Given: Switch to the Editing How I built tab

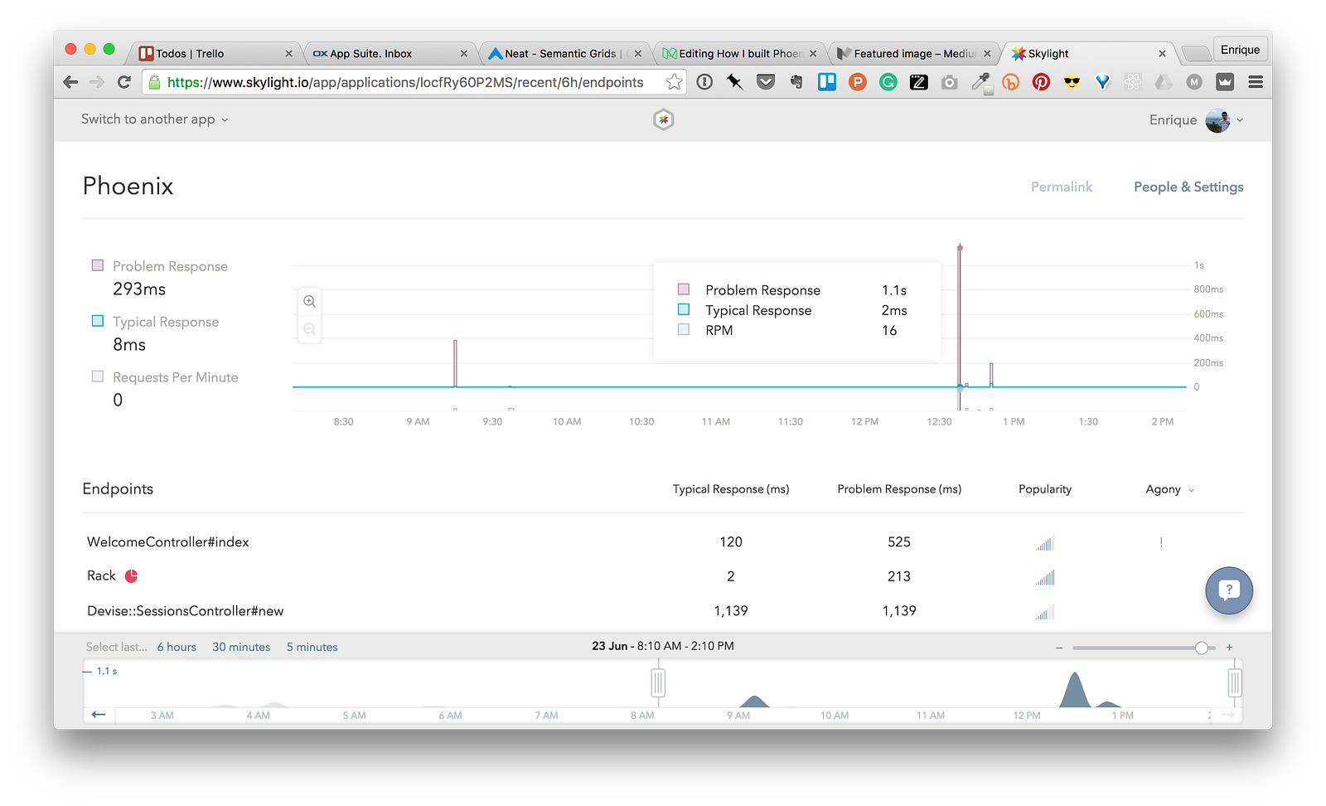Looking at the screenshot, I should (738, 53).
